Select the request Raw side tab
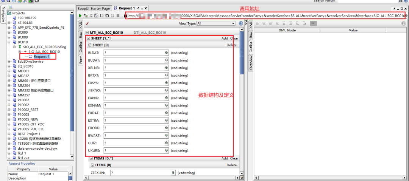 [x=81, y=35]
